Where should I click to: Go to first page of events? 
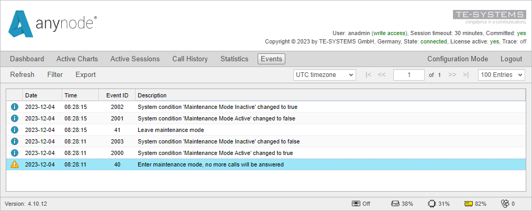(369, 75)
